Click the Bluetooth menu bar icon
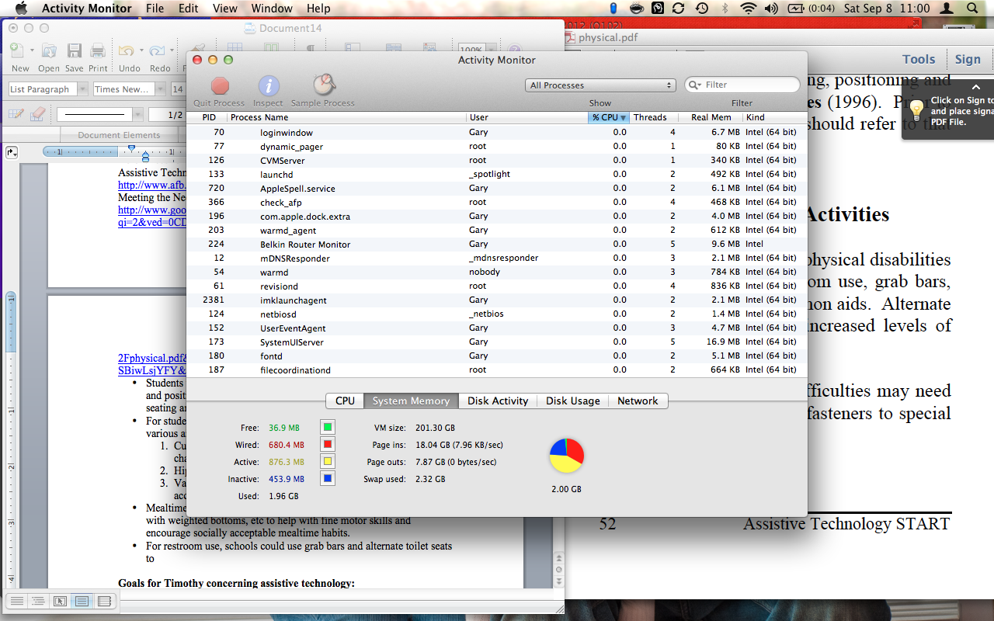 click(x=725, y=9)
